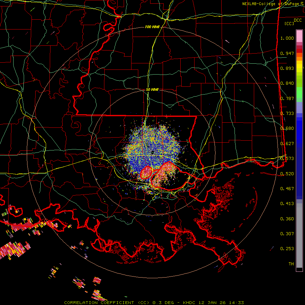305x305 pixels.
Task: Select the 0.733 scale value
Action: [x=287, y=114]
